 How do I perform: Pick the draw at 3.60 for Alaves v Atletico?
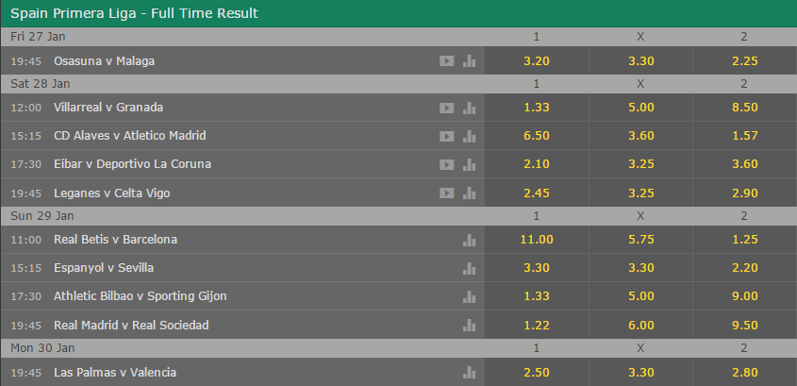pyautogui.click(x=640, y=136)
